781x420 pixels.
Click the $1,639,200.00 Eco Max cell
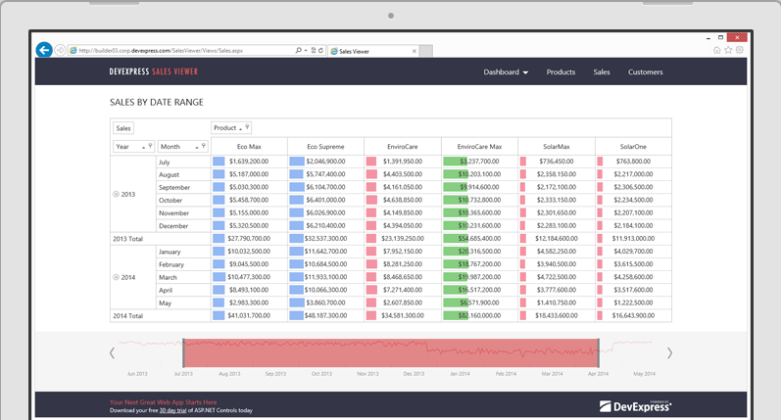coord(249,162)
